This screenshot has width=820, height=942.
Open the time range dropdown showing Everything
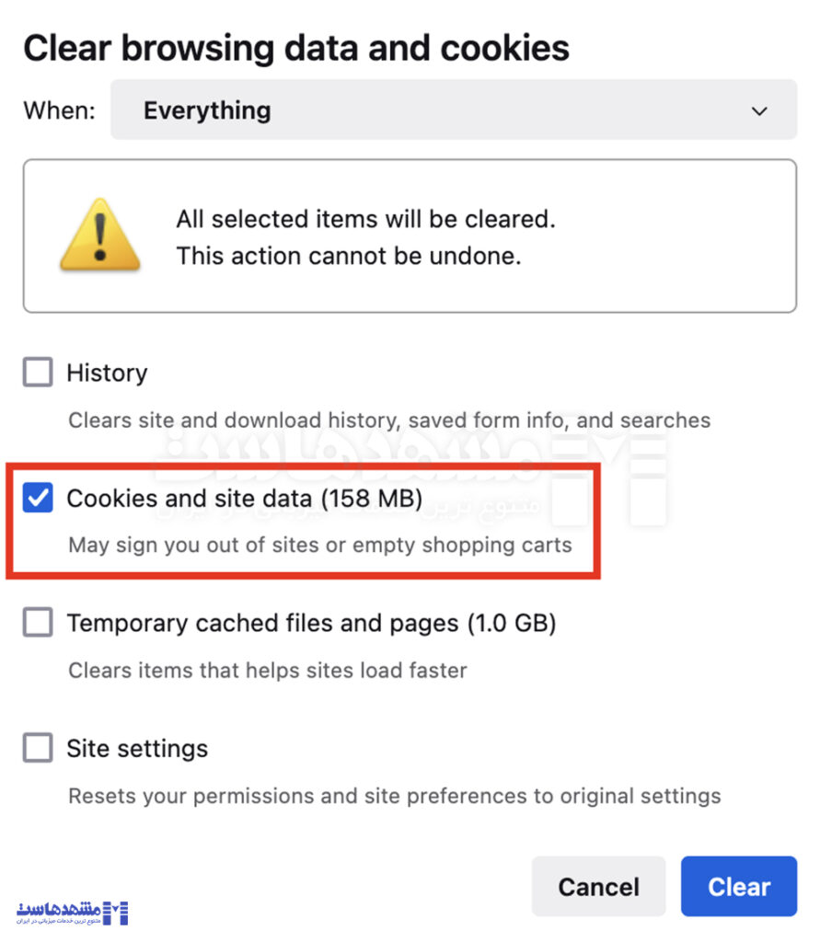453,110
